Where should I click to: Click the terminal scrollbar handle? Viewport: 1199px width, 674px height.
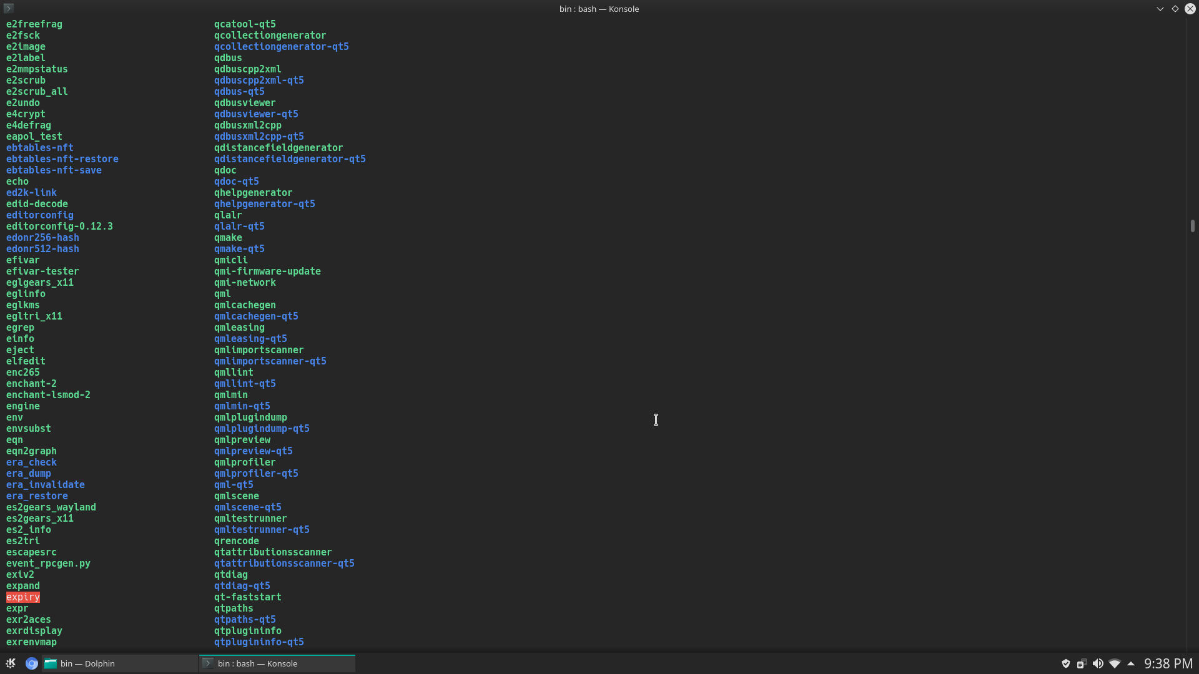tap(1193, 226)
